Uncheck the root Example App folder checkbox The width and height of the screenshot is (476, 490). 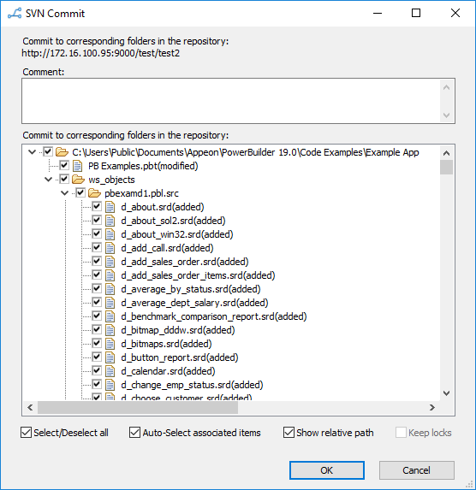pos(48,152)
